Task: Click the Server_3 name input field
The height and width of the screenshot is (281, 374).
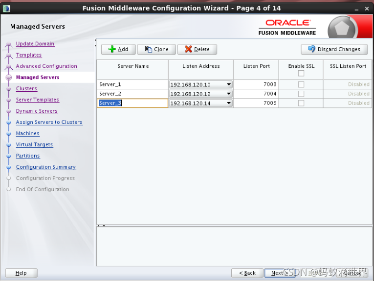Action: pyautogui.click(x=132, y=103)
